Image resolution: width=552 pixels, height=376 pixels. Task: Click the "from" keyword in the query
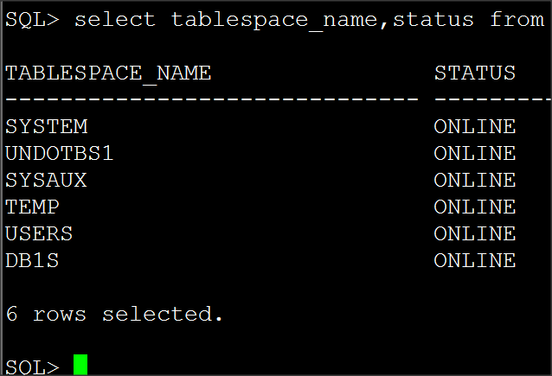517,20
